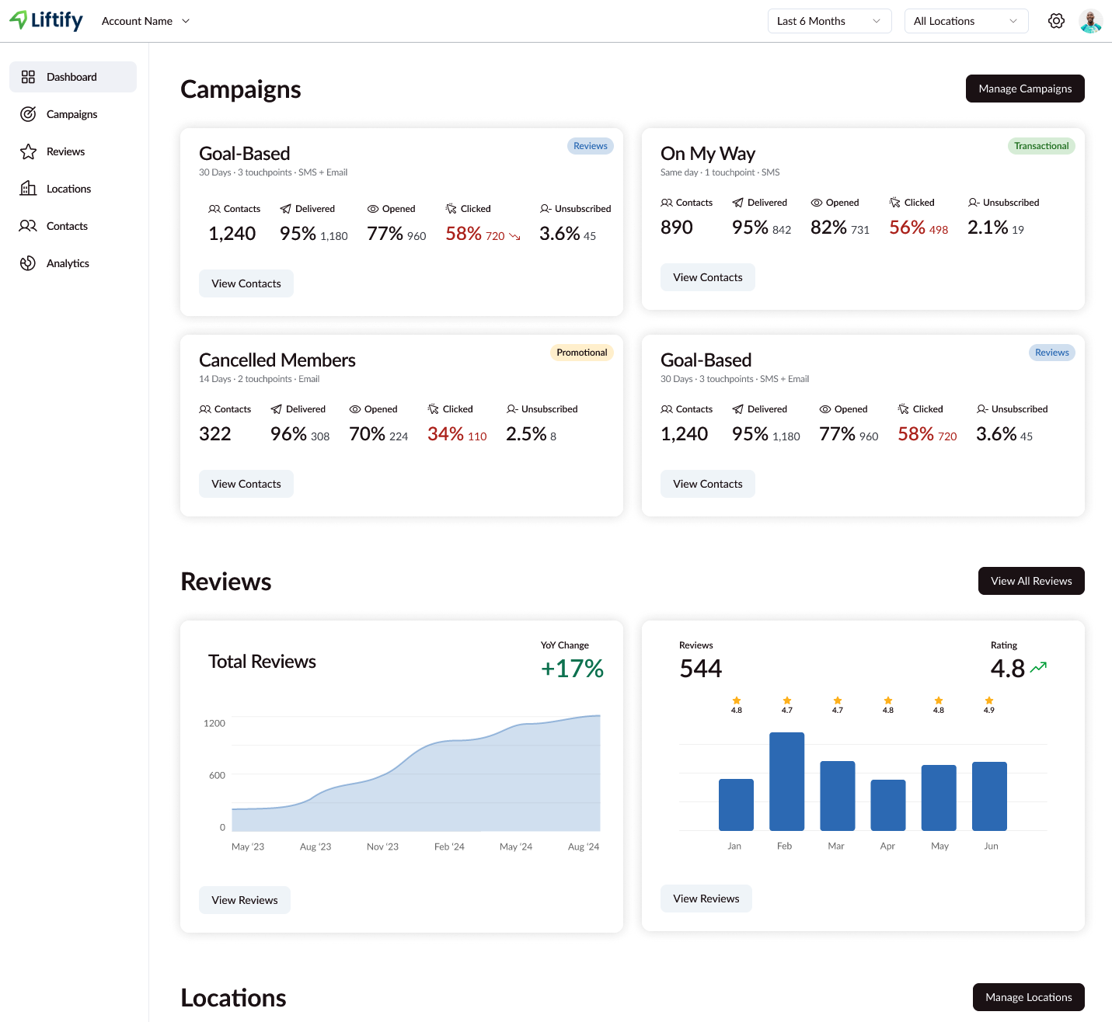Click the May bar in the reviews chart
The height and width of the screenshot is (1022, 1112).
[x=939, y=798]
